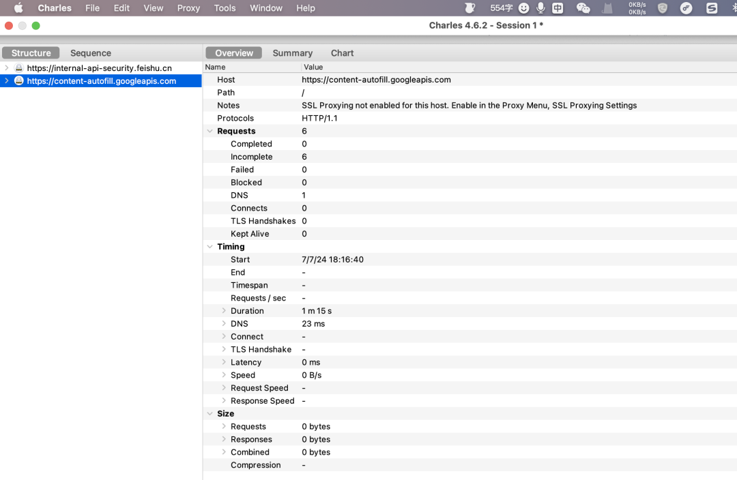Click the cup icon in menu bar

point(469,8)
